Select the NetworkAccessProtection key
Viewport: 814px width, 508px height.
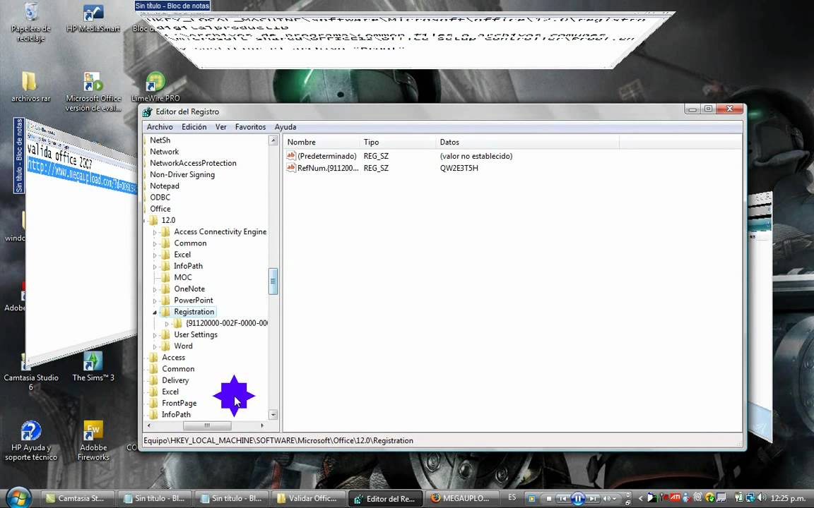(193, 163)
